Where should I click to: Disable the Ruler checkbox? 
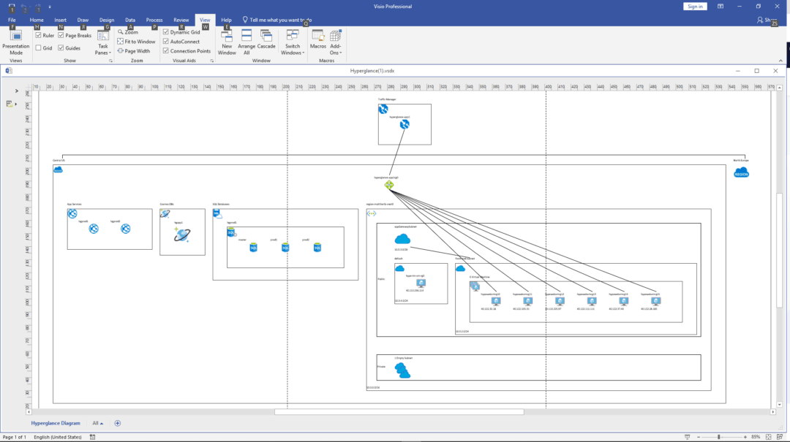pyautogui.click(x=39, y=34)
